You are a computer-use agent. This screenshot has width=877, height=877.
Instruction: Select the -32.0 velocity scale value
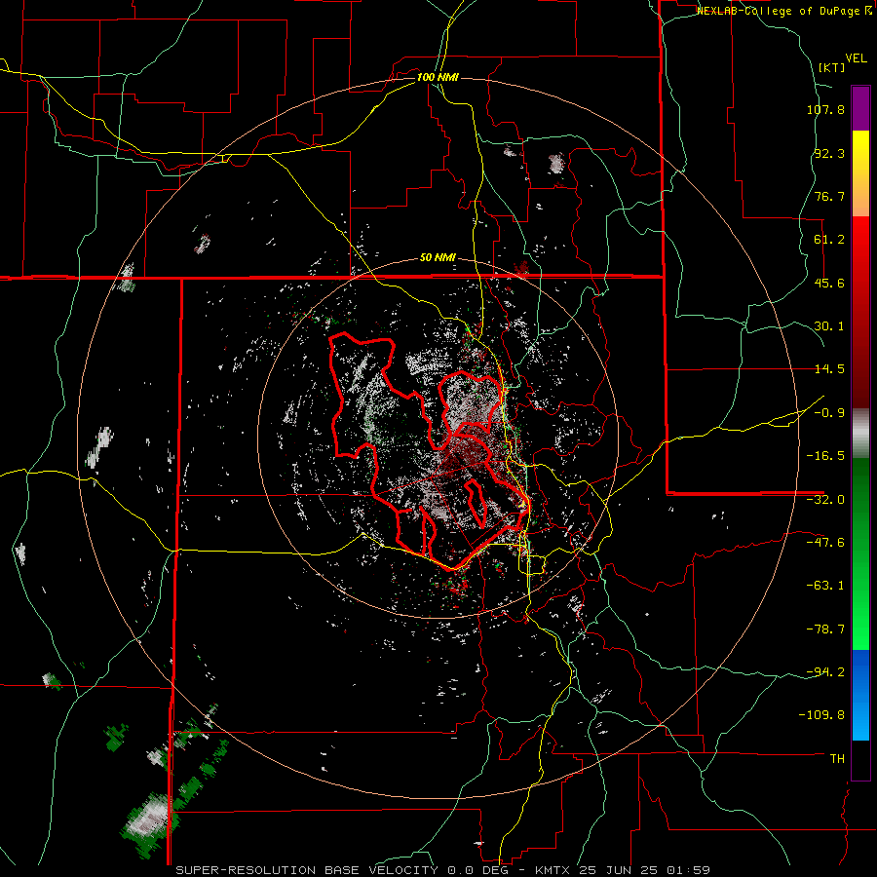coord(825,500)
